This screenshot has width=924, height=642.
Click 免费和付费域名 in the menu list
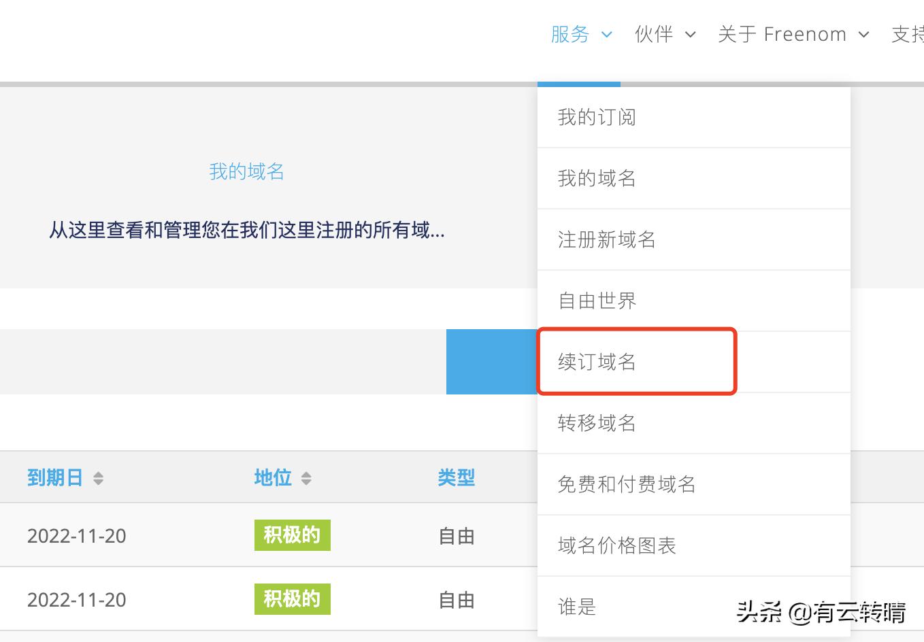click(x=626, y=484)
